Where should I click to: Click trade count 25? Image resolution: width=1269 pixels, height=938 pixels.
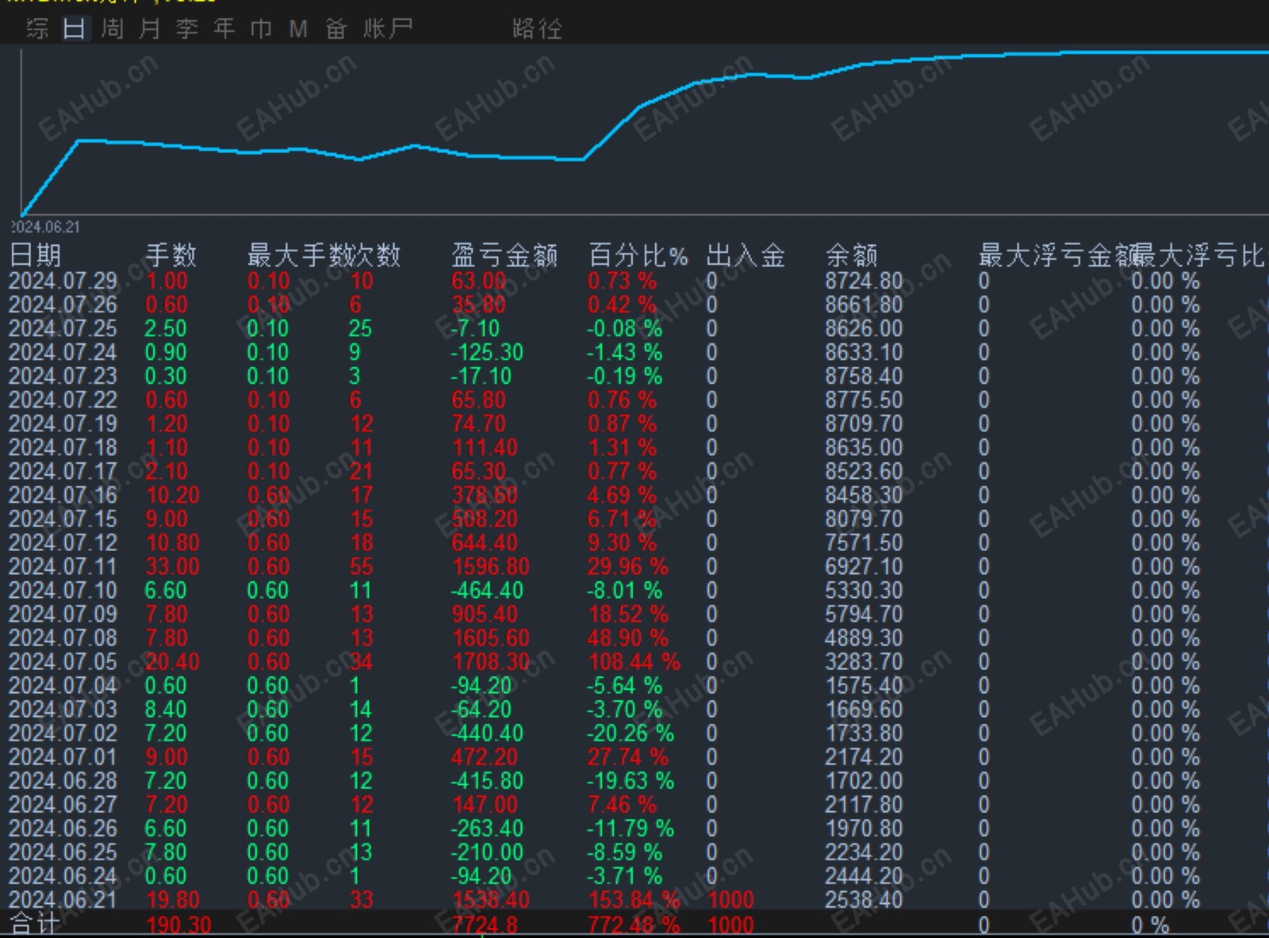click(360, 328)
